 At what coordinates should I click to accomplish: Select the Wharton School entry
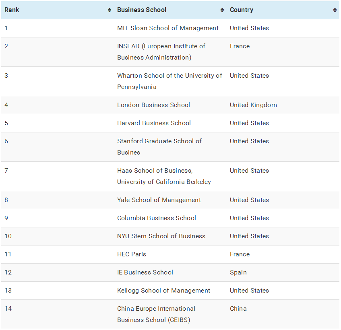click(x=169, y=81)
